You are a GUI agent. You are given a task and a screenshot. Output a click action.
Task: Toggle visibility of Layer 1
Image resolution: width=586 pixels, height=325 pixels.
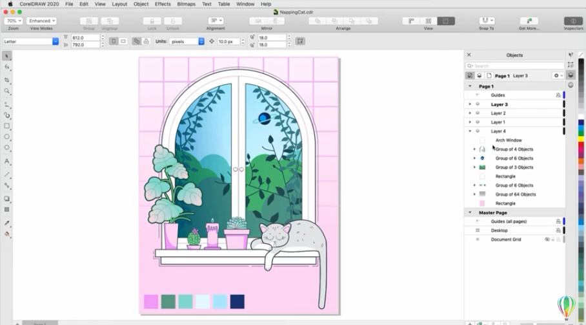[478, 122]
